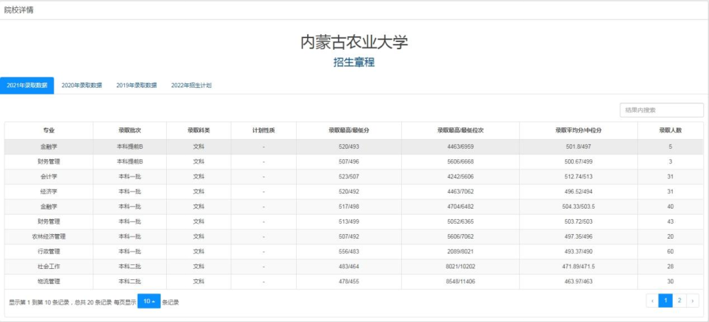Screen dimensions: 709x322
Task: Click admitted count 60 in 行政管理 row
Action: [x=670, y=252]
